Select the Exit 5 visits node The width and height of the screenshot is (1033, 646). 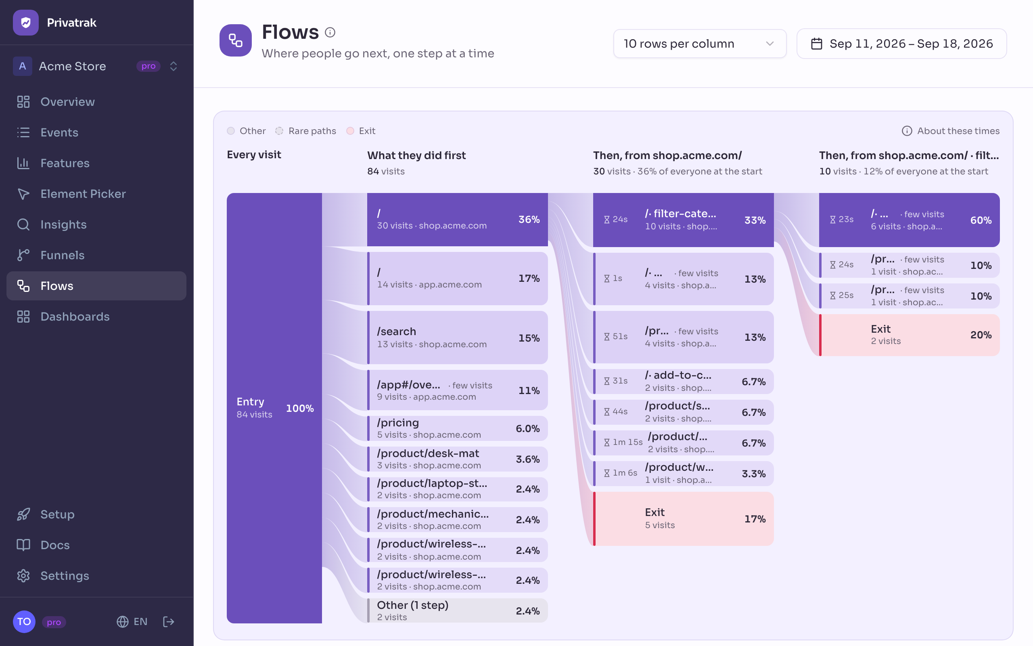click(x=684, y=519)
